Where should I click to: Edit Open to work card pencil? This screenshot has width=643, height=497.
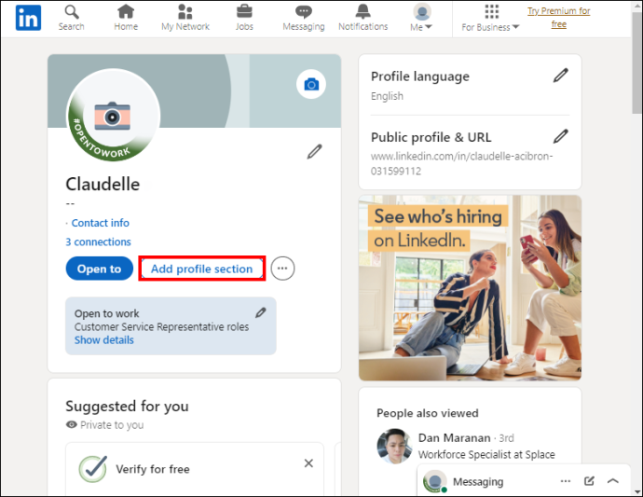pyautogui.click(x=261, y=312)
